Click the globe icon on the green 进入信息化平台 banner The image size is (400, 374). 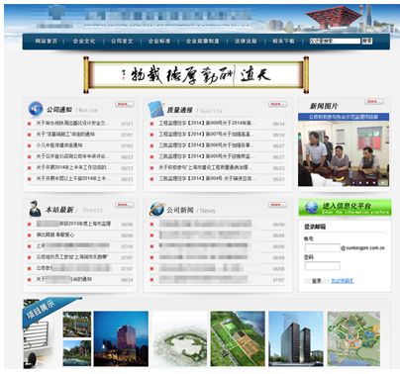coord(311,208)
